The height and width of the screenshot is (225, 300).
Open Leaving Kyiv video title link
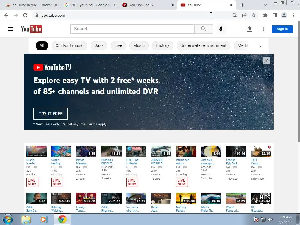tap(233, 161)
